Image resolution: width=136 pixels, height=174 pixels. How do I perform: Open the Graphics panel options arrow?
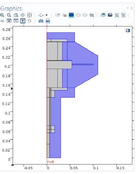pyautogui.click(x=128, y=8)
